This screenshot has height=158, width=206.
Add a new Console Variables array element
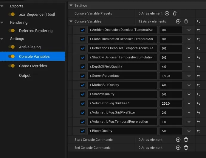(x=178, y=21)
